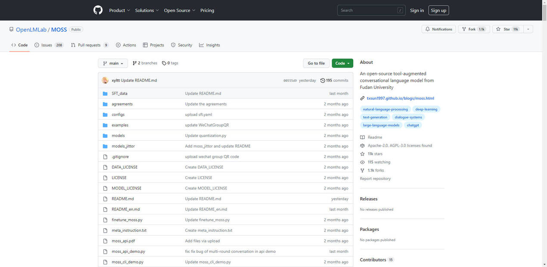Viewport: 547px width, 267px height.
Task: Click the branches icon next to 2 branches
Action: pyautogui.click(x=135, y=63)
